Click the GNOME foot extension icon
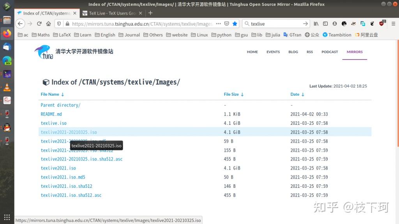 372,24
